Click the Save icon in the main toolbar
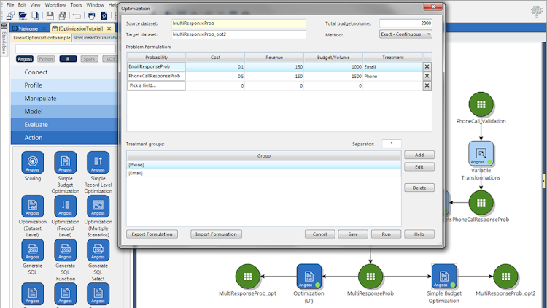 pyautogui.click(x=50, y=15)
